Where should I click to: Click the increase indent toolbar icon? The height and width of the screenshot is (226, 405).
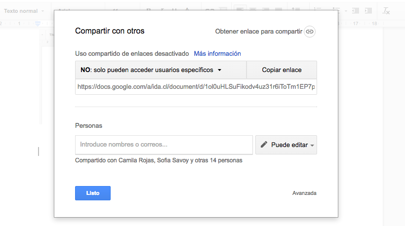pos(369,10)
